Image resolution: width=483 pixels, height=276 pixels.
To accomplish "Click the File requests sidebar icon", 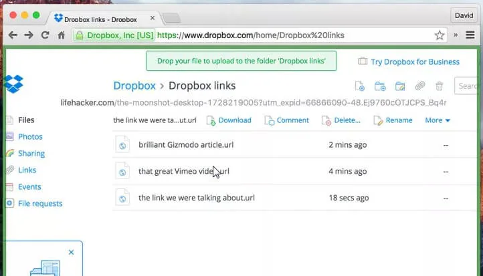I will (x=10, y=203).
